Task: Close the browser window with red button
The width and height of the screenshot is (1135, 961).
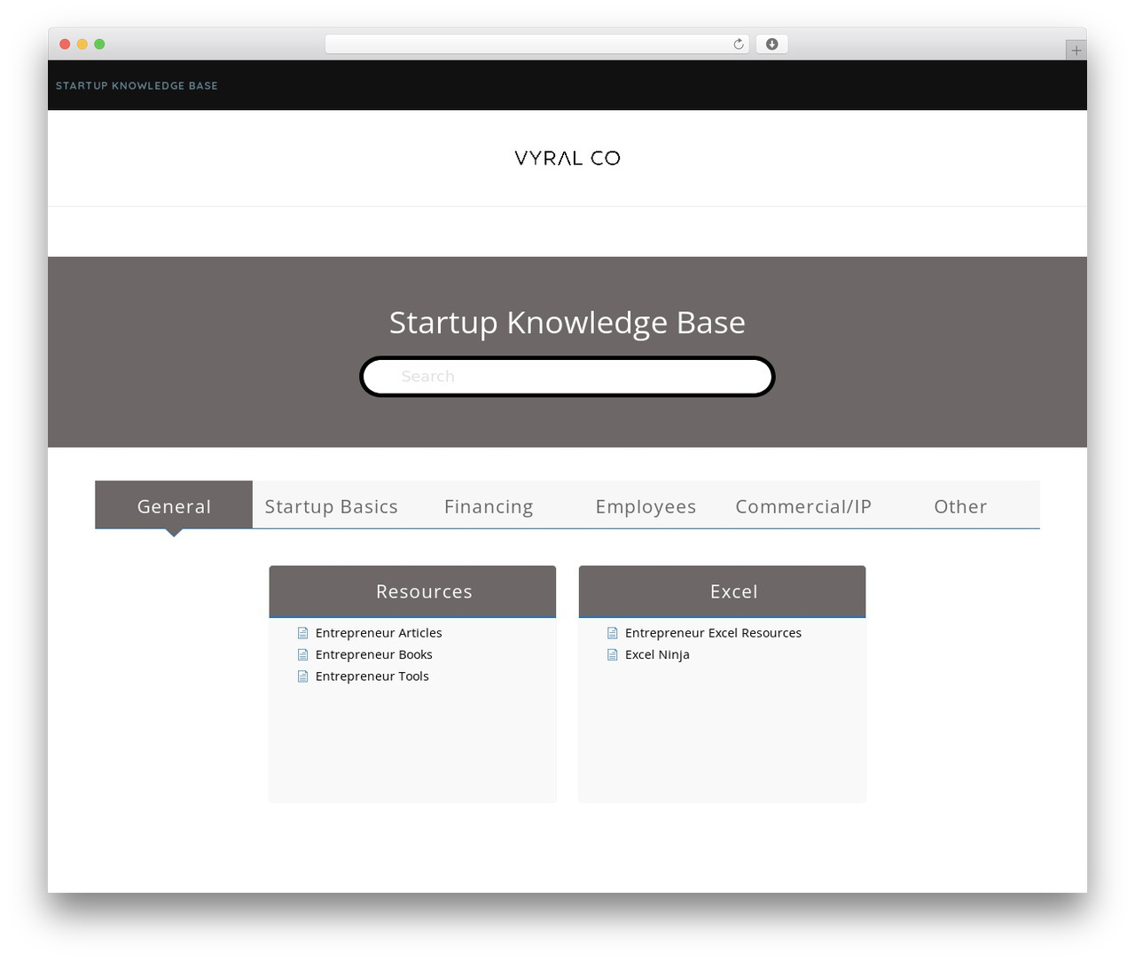Action: (x=65, y=44)
